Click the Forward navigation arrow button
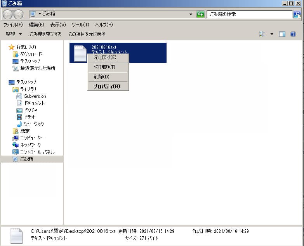This screenshot has width=304, height=246. [x=19, y=14]
